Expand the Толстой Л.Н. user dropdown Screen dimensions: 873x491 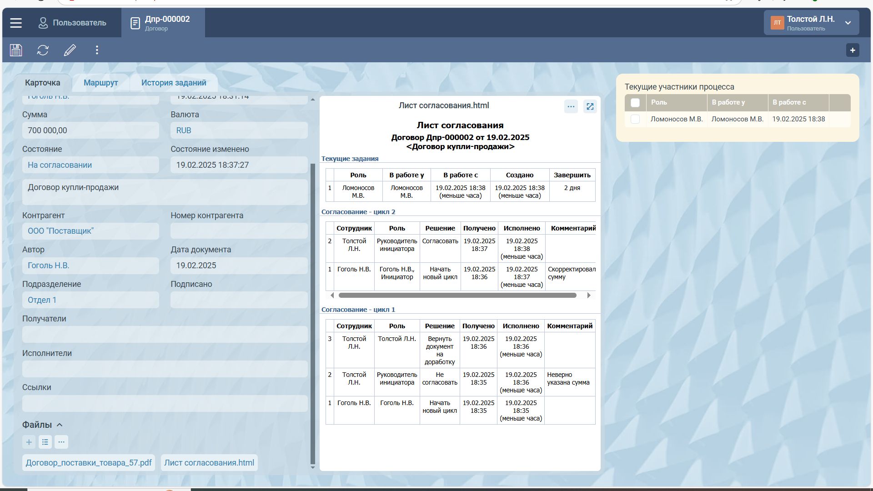848,23
